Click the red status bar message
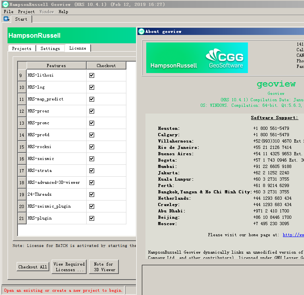 [x=63, y=290]
